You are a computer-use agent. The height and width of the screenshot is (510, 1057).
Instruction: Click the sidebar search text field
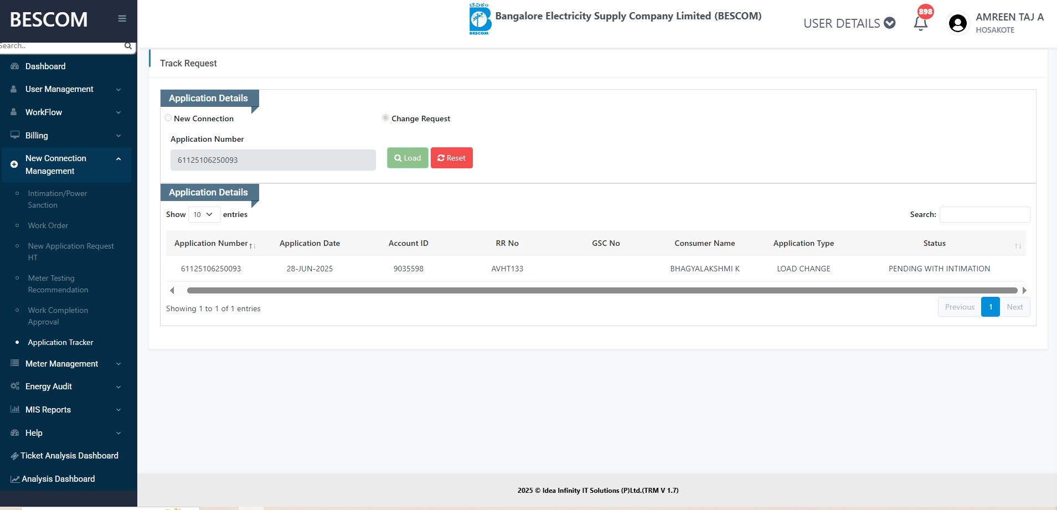pyautogui.click(x=61, y=46)
